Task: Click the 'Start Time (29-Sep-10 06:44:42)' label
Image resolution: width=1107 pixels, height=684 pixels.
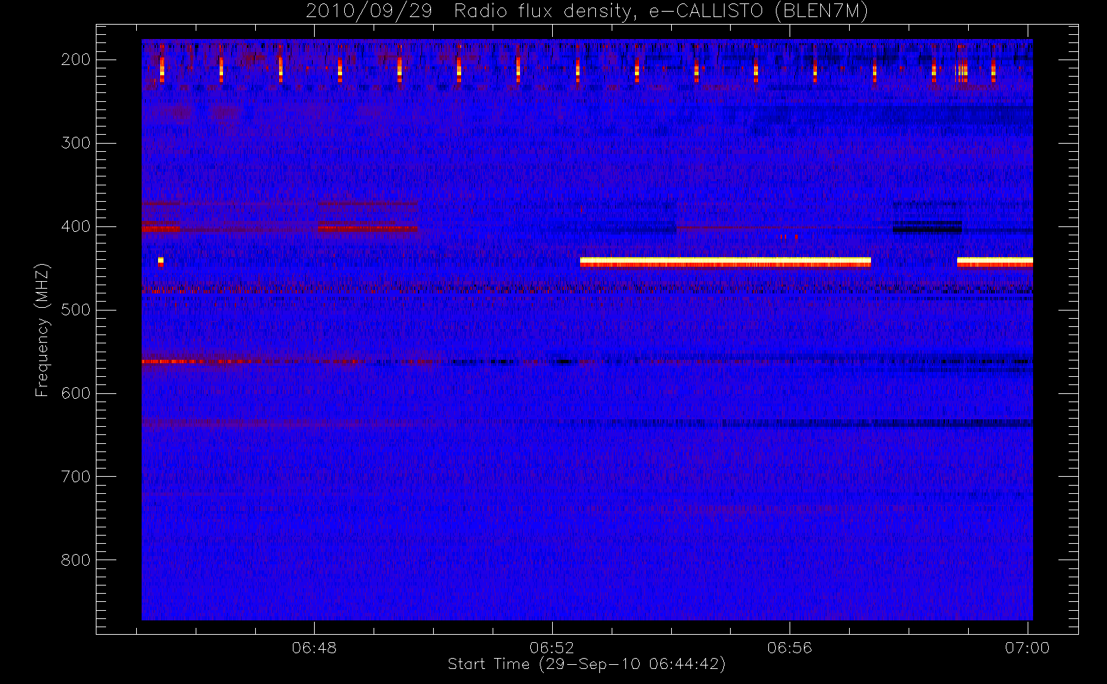Action: pos(586,664)
